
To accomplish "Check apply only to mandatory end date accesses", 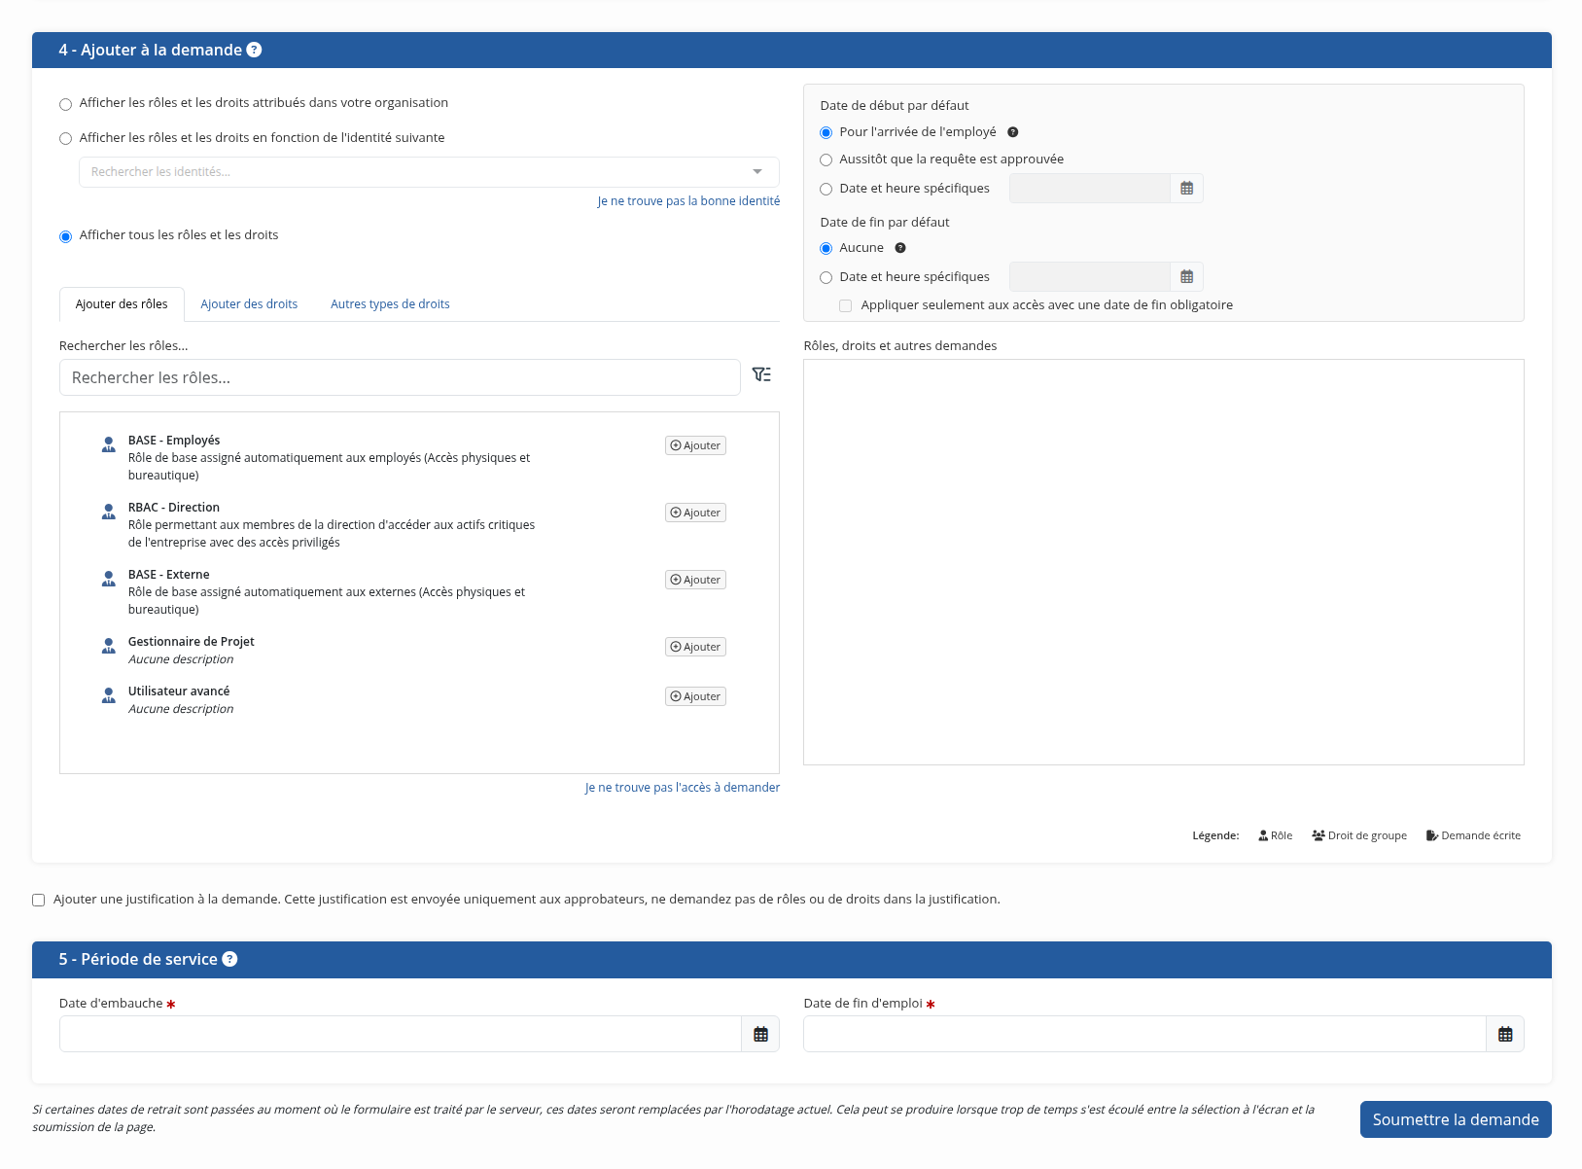I will coord(846,306).
